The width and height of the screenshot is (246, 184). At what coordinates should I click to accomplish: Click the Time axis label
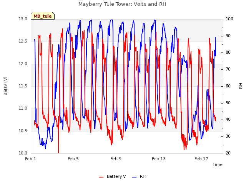click(218, 164)
